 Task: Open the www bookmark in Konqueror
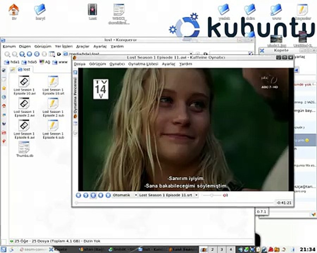click(x=60, y=62)
